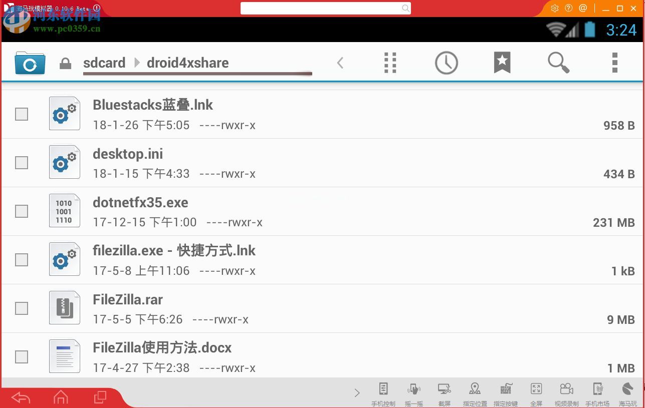Open file search with the magnifier icon
The width and height of the screenshot is (645, 408).
point(558,63)
